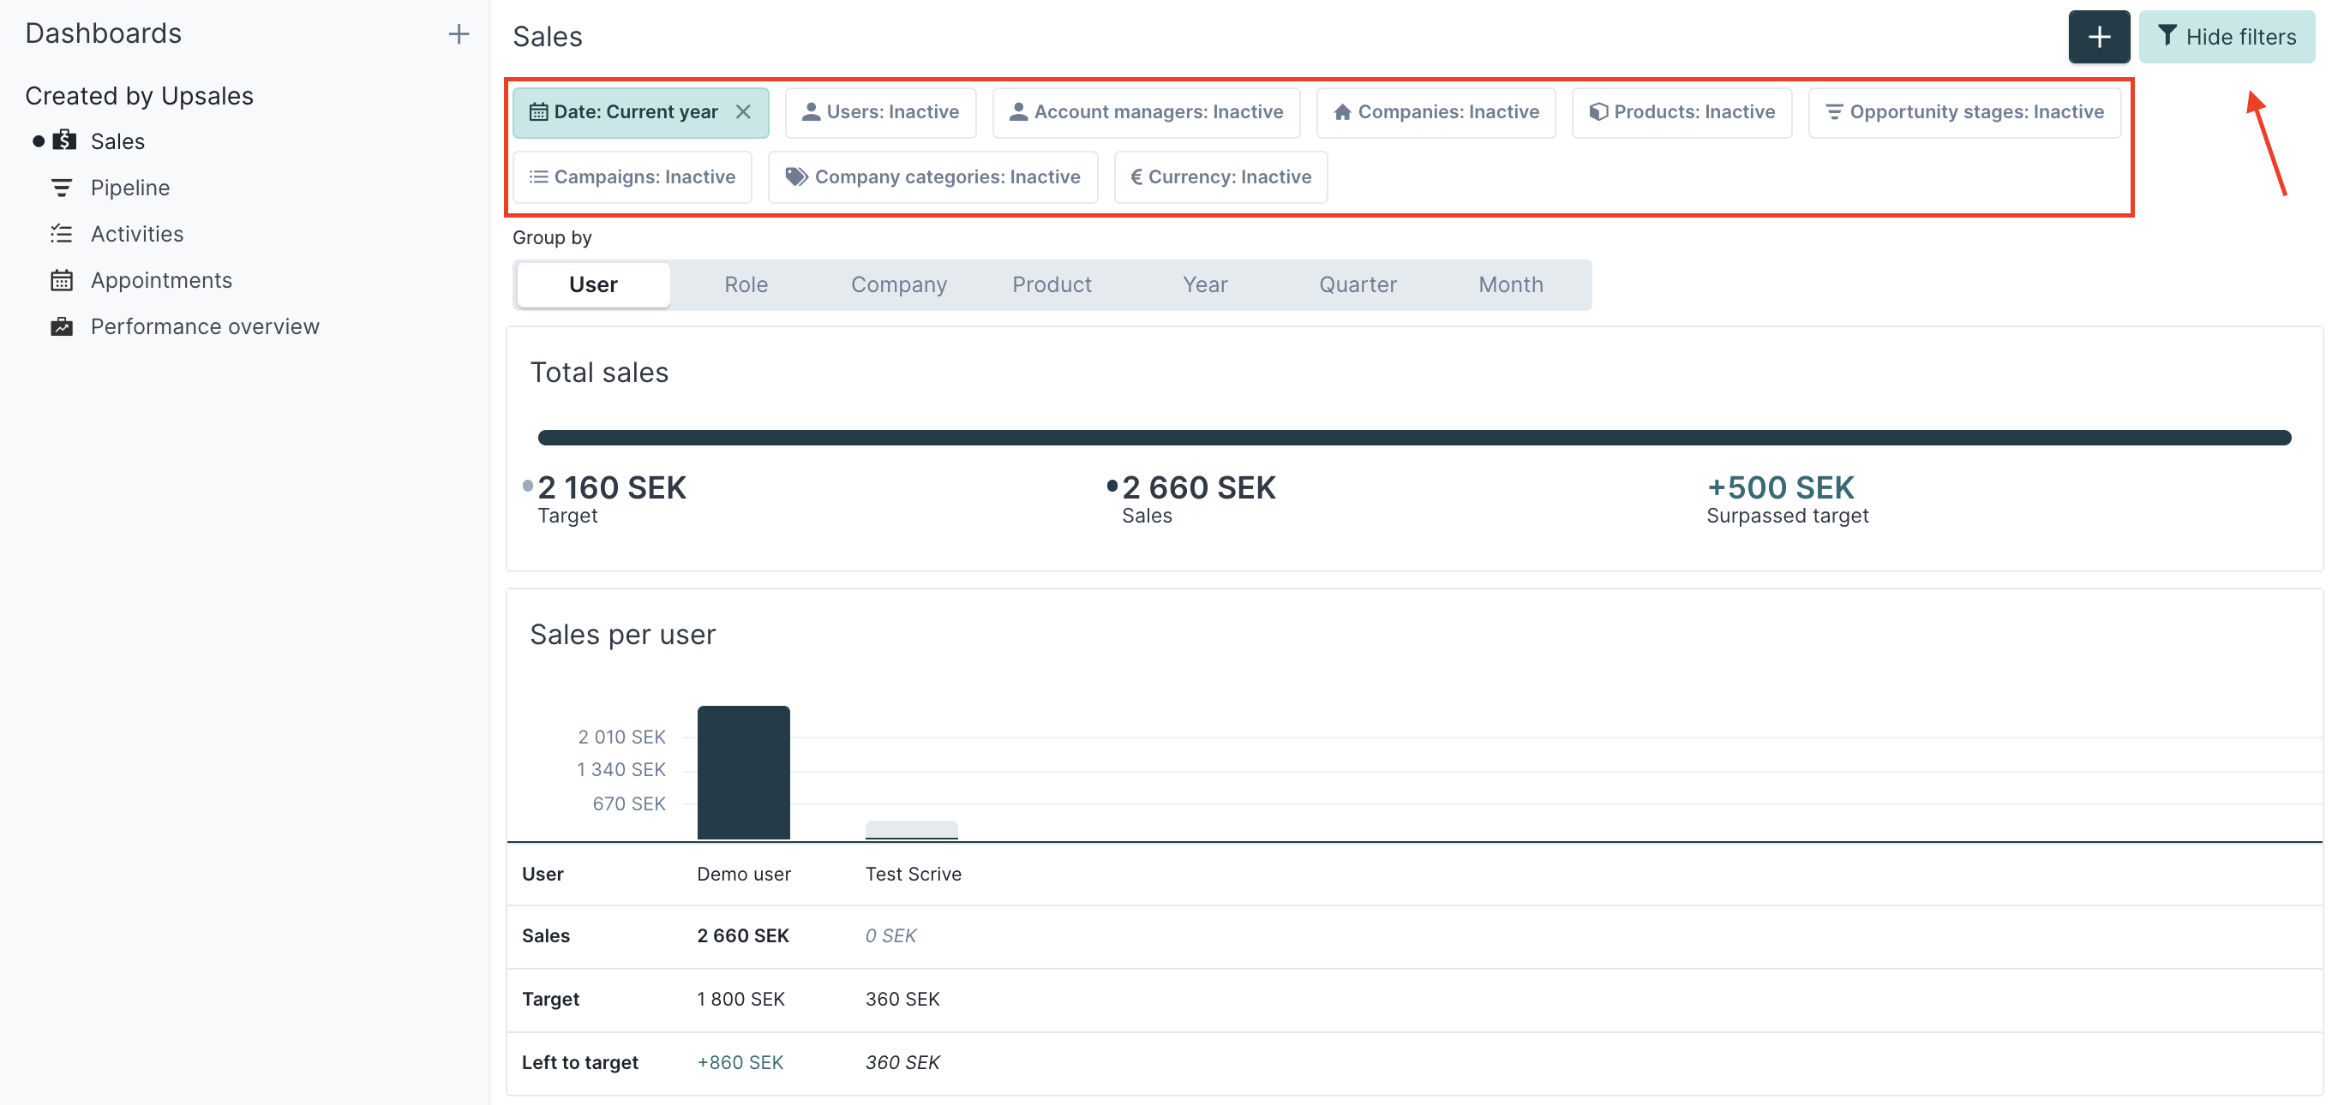The image size is (2338, 1105).
Task: Click the Demo user sales bar
Action: pos(743,773)
